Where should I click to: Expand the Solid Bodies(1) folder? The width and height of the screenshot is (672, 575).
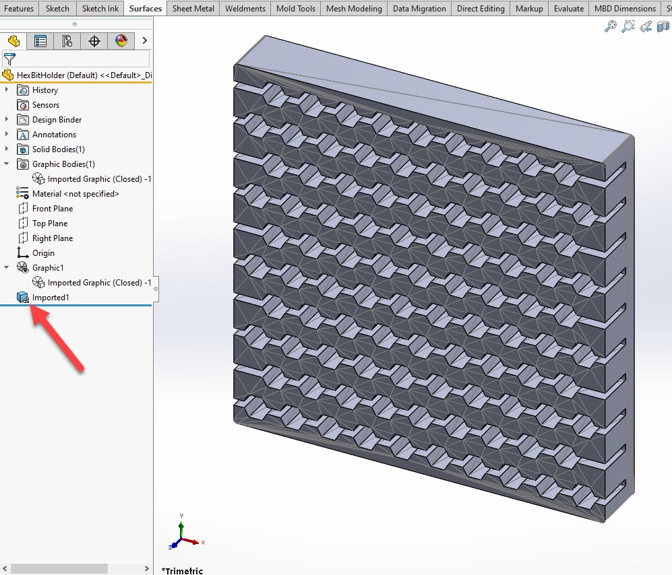click(x=7, y=149)
